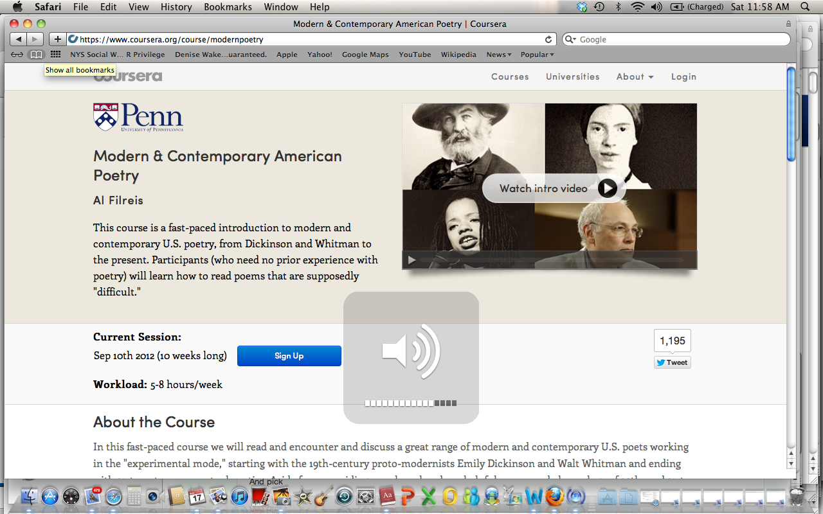Click the 1,195 tweet count bubble
The height and width of the screenshot is (514, 823).
673,341
